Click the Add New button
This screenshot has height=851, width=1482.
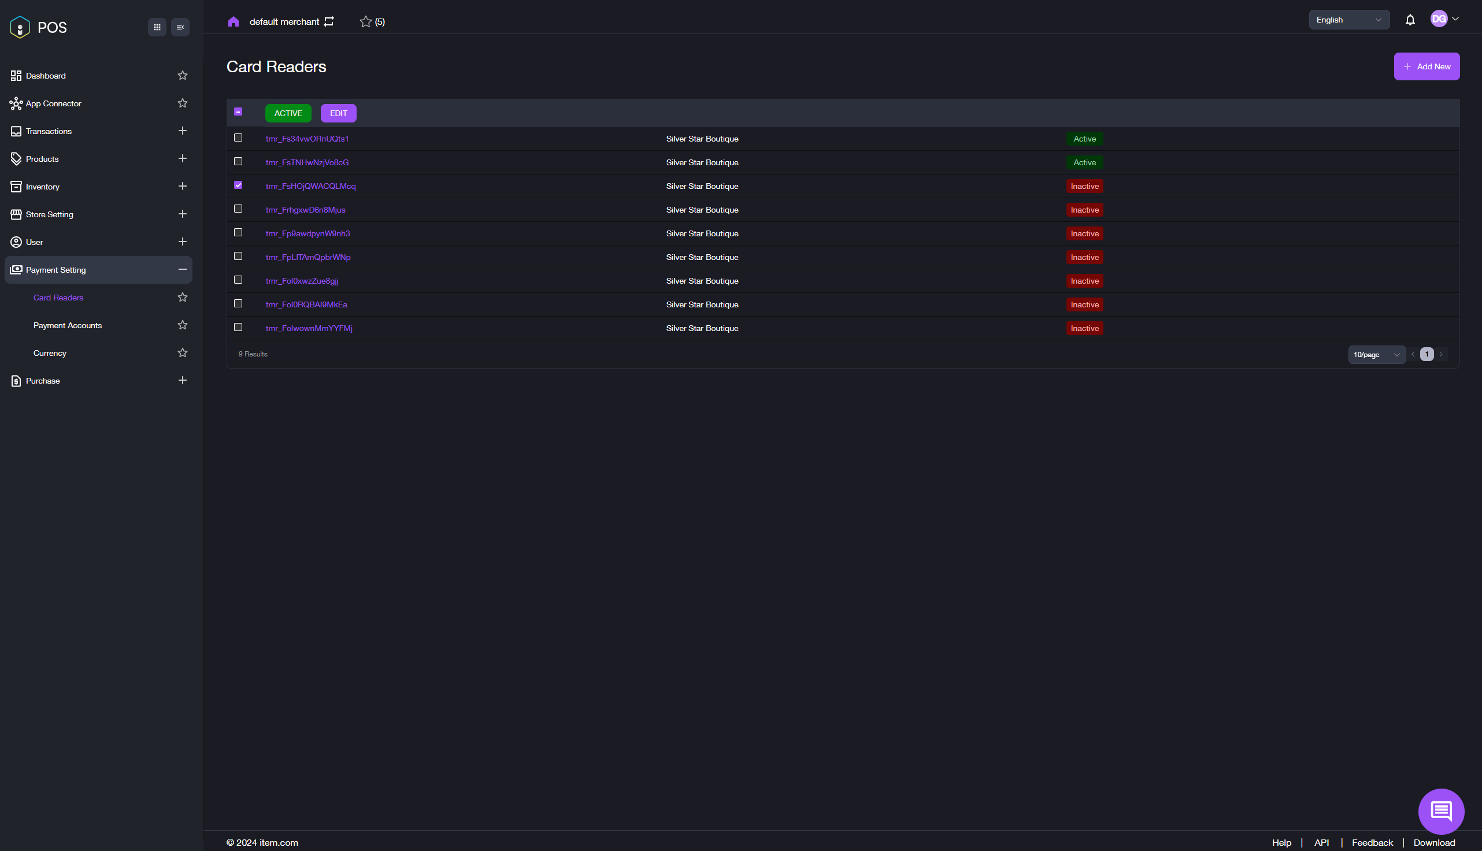coord(1426,66)
